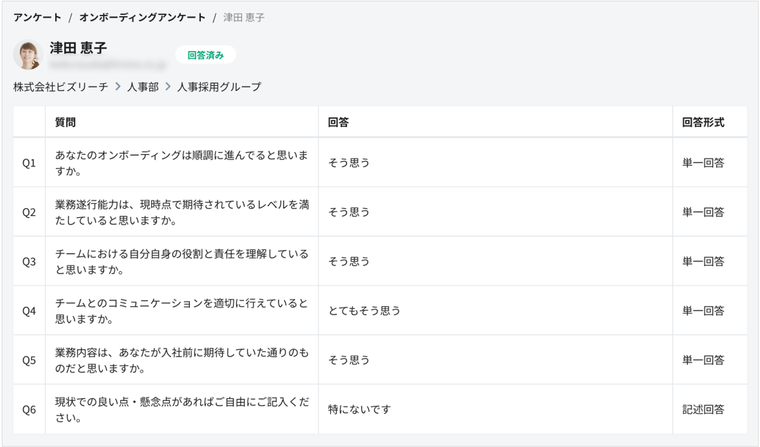Click the breadcrumb separator after アンケート

point(71,17)
